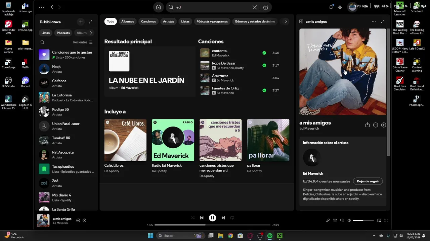Adjust the volume slider

pos(363,221)
